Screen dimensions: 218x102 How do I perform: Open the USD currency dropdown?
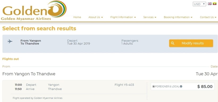coord(199,4)
